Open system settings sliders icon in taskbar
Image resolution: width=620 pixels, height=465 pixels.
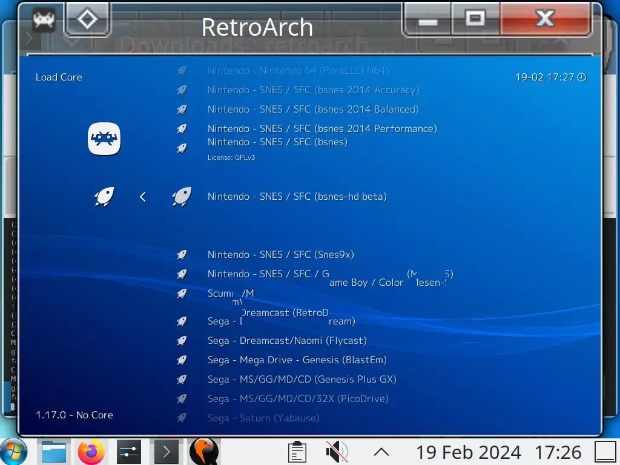(x=129, y=452)
